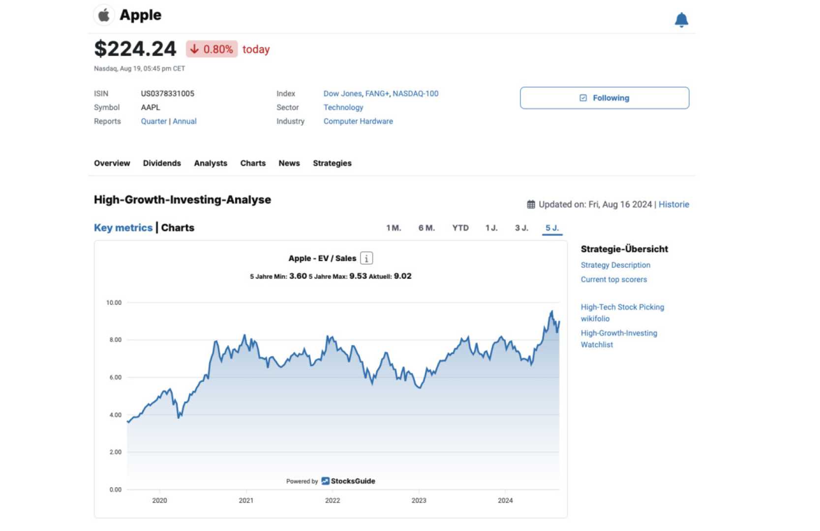Select the 1M chart timeframe
820x531 pixels.
(x=393, y=228)
